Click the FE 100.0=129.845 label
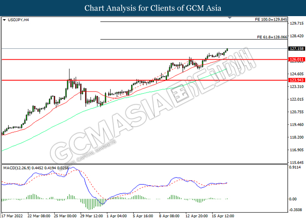This screenshot has width=306, height=218. pyautogui.click(x=271, y=19)
